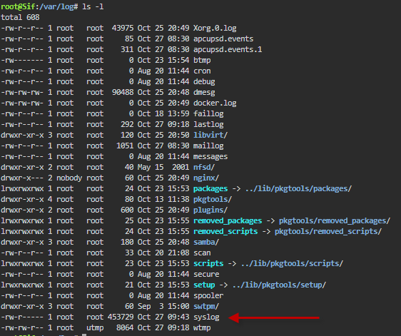The height and width of the screenshot is (336, 401).
Task: Click the ../lib/pkgtools/setup/ link target
Action: [279, 285]
